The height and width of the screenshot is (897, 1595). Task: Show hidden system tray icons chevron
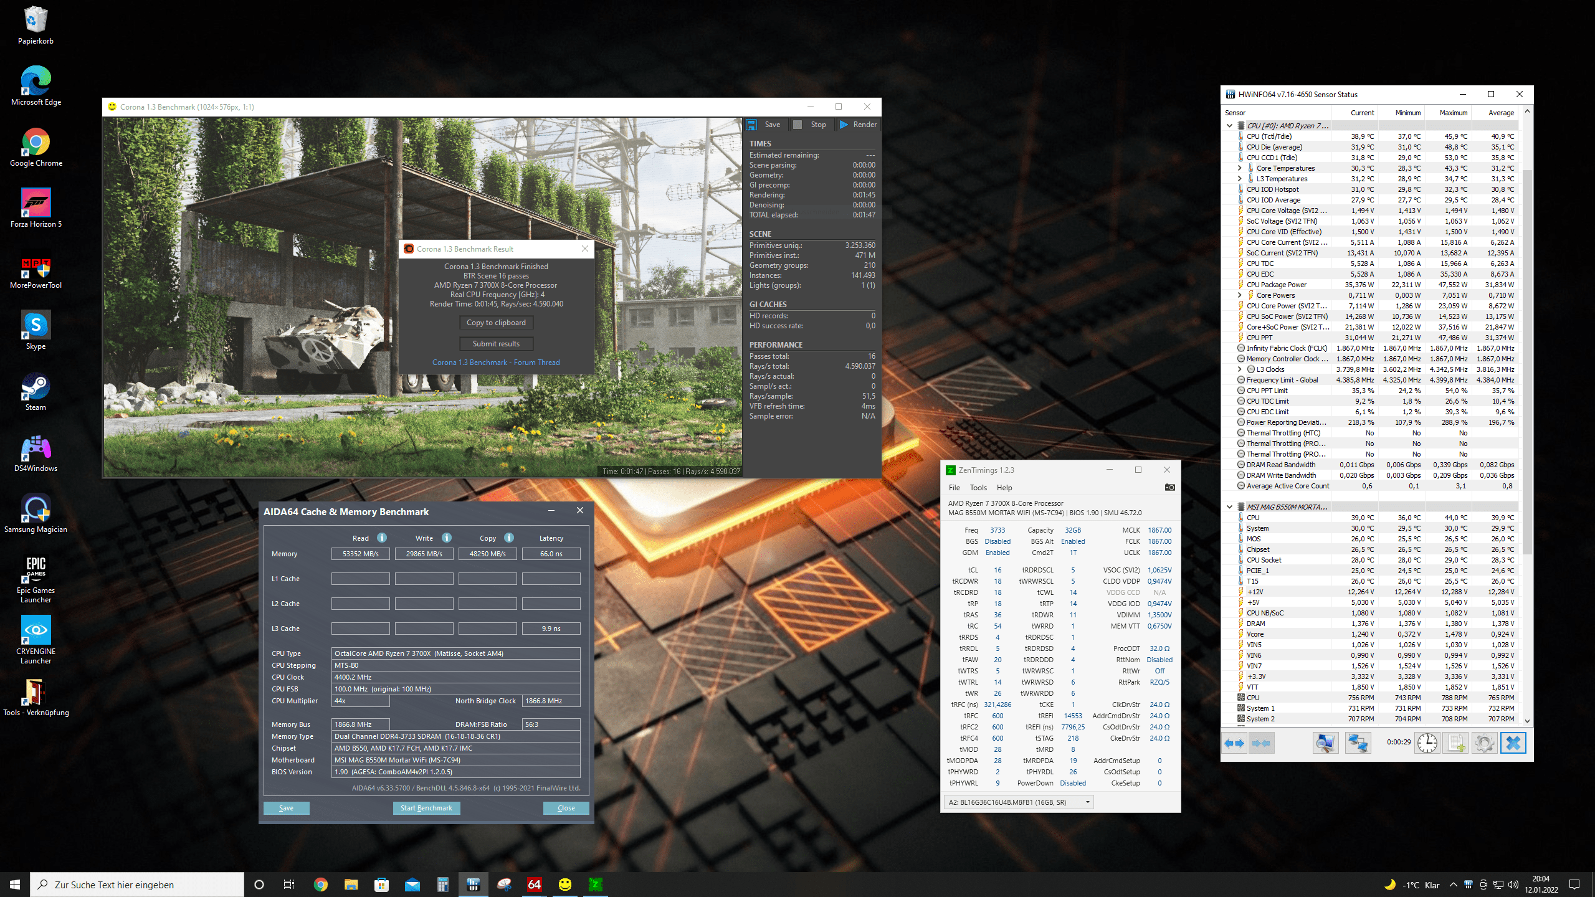(1453, 885)
